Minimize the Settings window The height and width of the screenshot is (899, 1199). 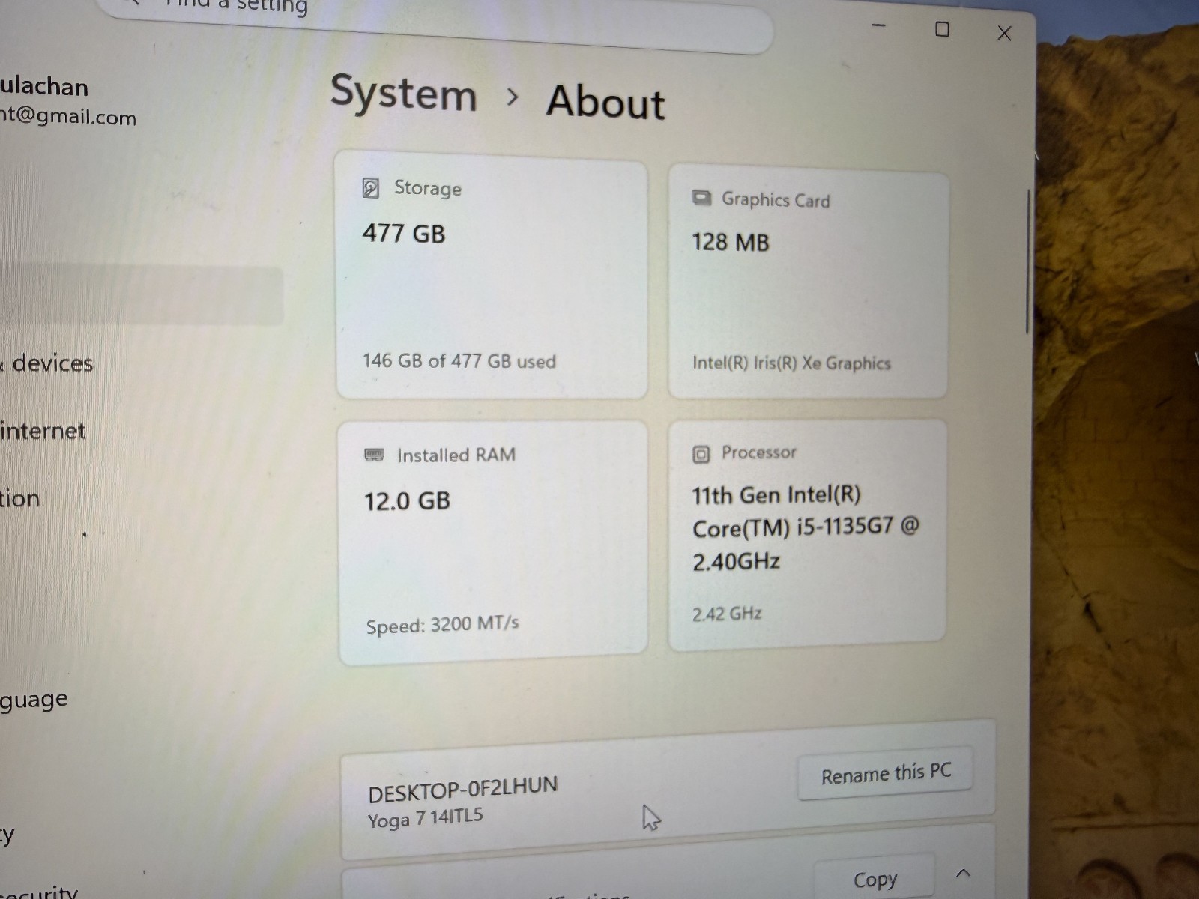(x=879, y=26)
